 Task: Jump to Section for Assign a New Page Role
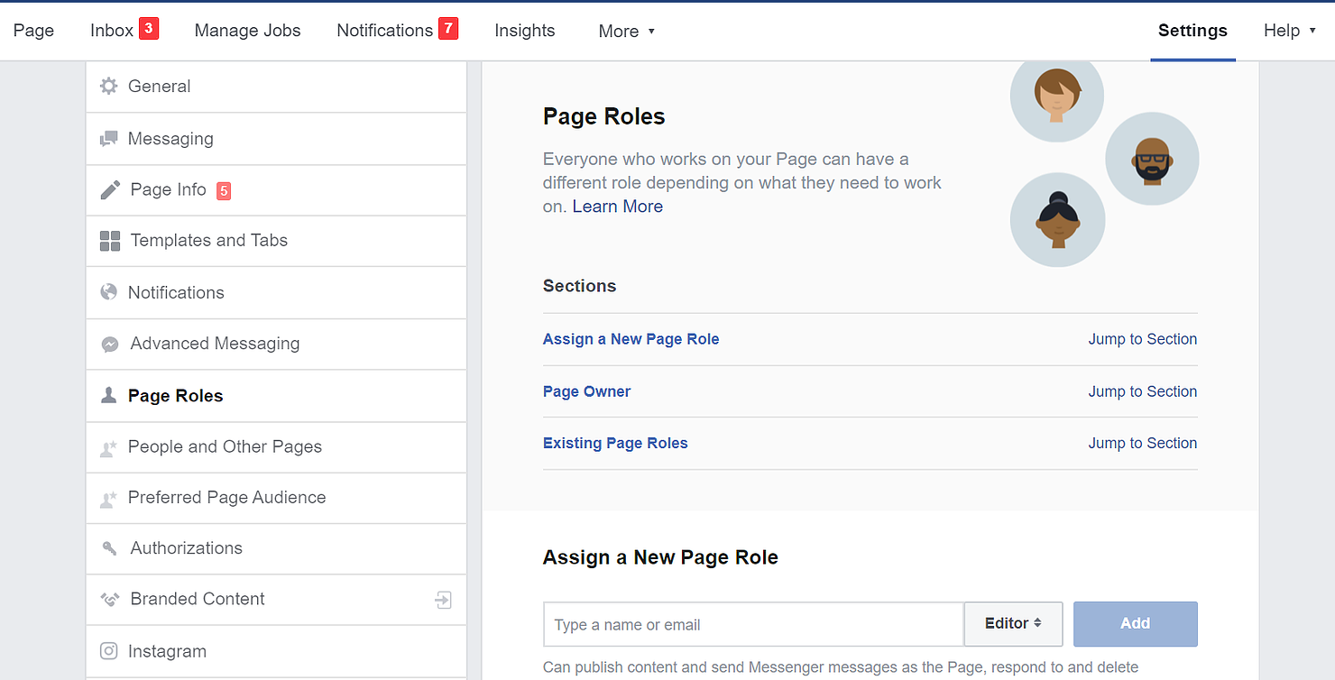1143,339
